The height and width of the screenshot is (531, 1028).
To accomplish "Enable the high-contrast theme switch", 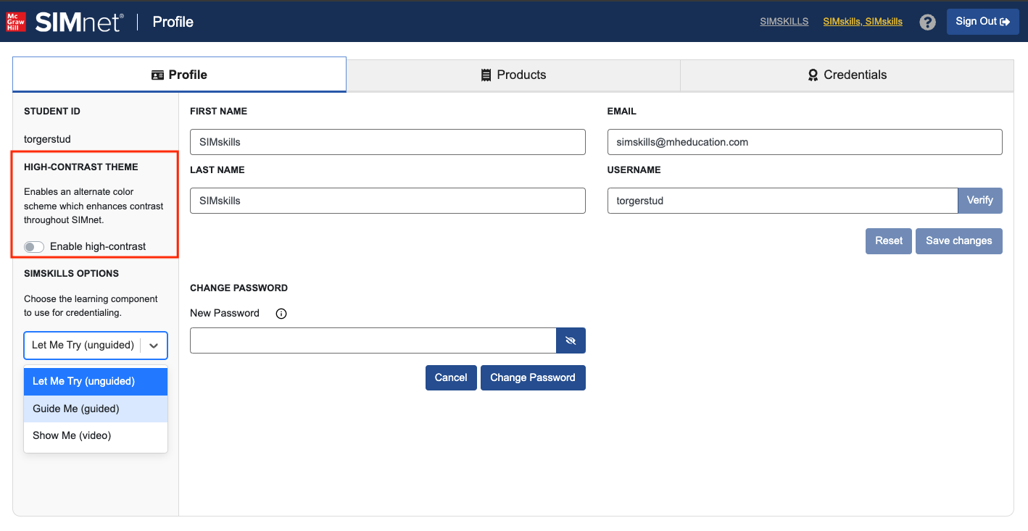I will (x=34, y=247).
